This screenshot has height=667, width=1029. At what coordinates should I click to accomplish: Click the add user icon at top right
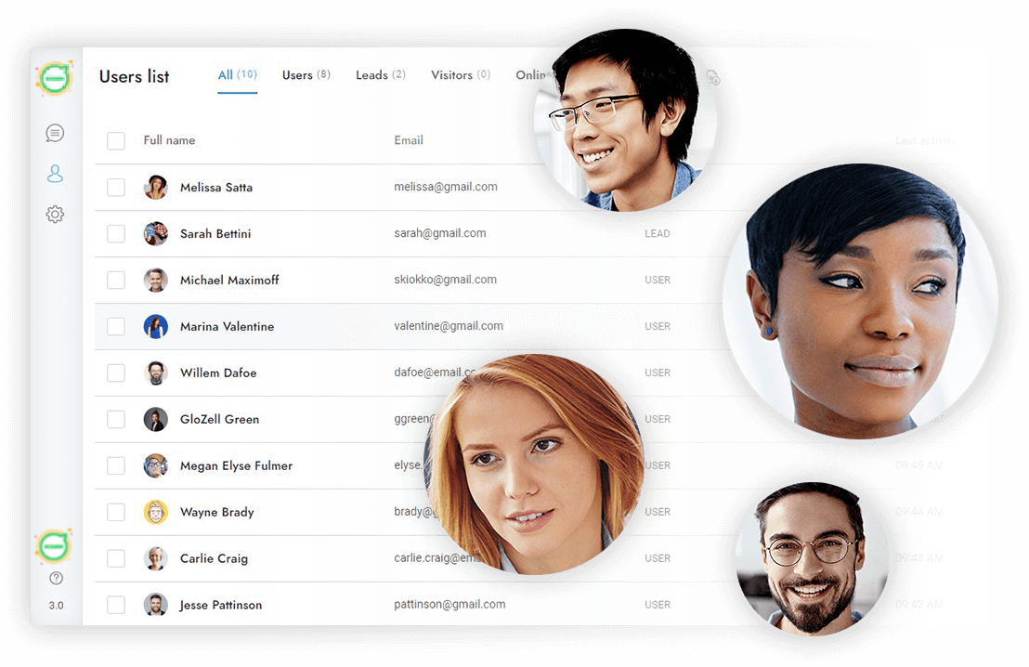pyautogui.click(x=712, y=79)
